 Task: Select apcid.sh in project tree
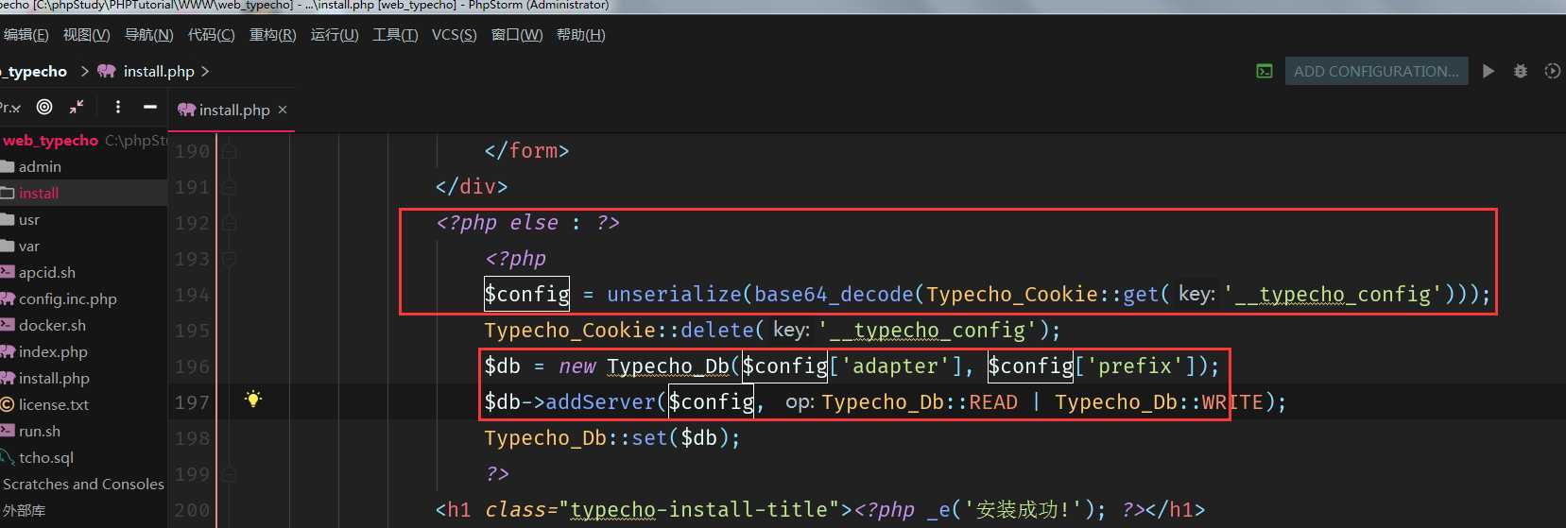coord(47,272)
